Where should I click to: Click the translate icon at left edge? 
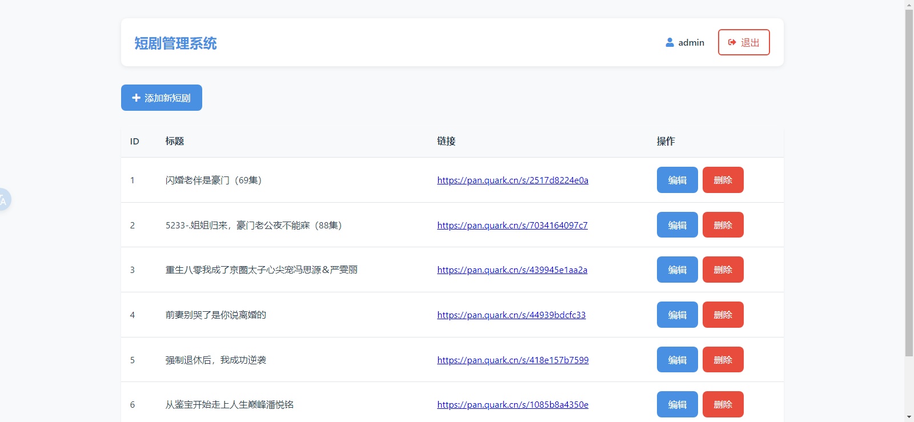3,200
